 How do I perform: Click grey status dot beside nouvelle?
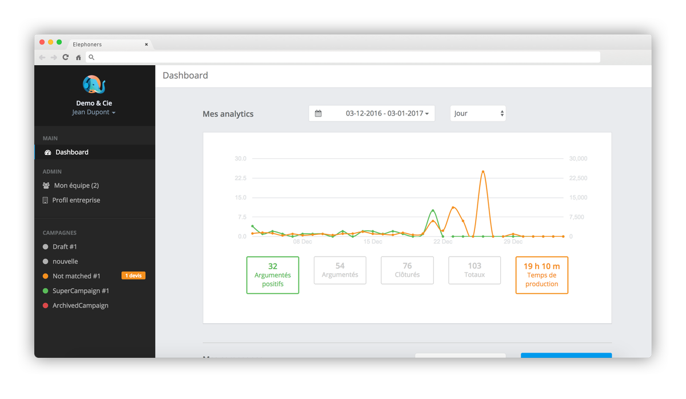pyautogui.click(x=46, y=261)
